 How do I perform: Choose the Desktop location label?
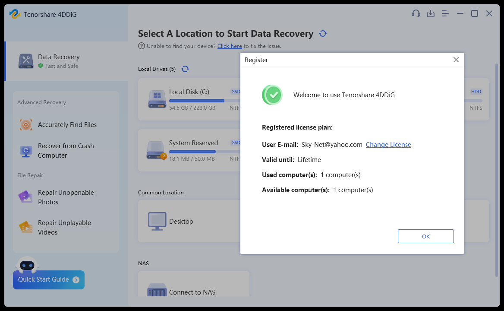pyautogui.click(x=181, y=221)
